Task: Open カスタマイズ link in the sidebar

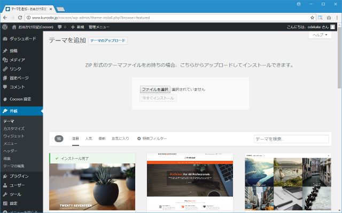Action: (14, 128)
